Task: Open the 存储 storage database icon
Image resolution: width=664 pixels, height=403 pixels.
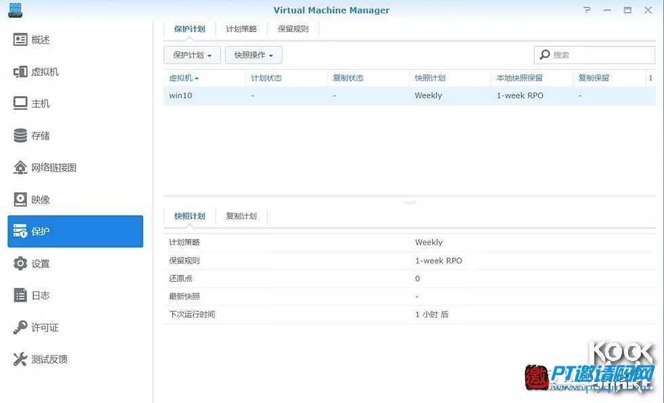Action: click(x=20, y=135)
